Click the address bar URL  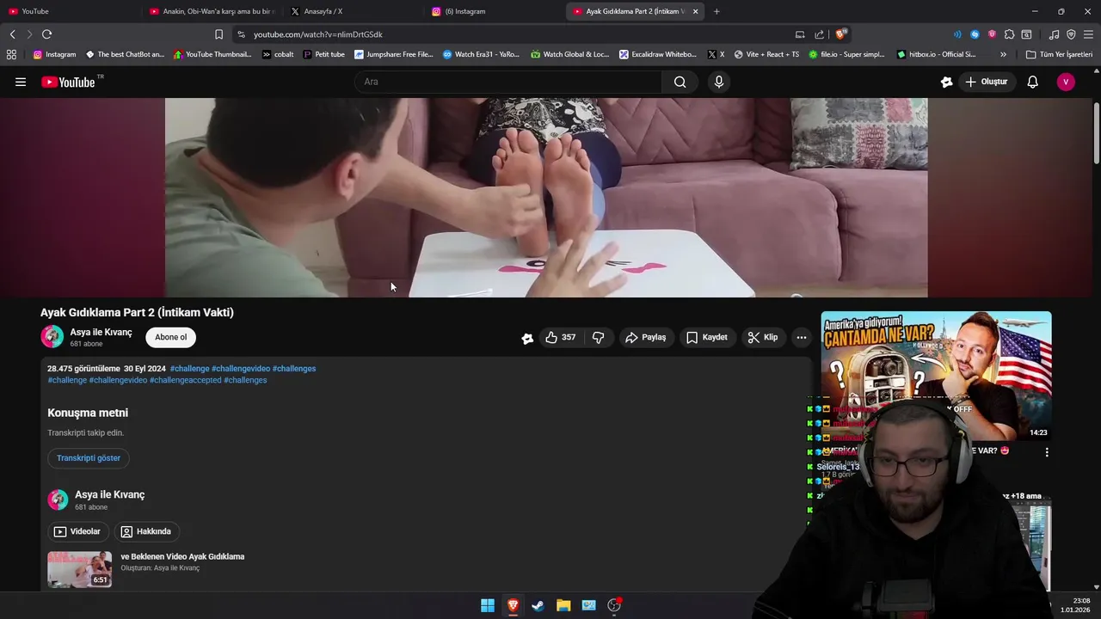click(x=317, y=34)
